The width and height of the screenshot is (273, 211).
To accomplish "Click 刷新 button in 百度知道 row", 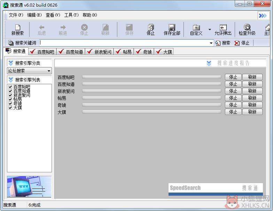I will (252, 84).
